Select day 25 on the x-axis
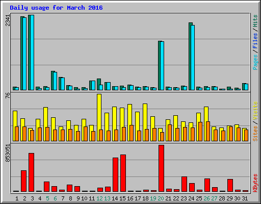The image size is (261, 204). tap(199, 198)
